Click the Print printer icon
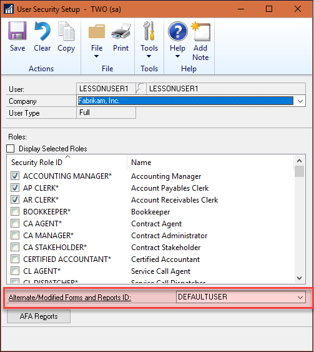This screenshot has width=314, height=352. pos(121,31)
